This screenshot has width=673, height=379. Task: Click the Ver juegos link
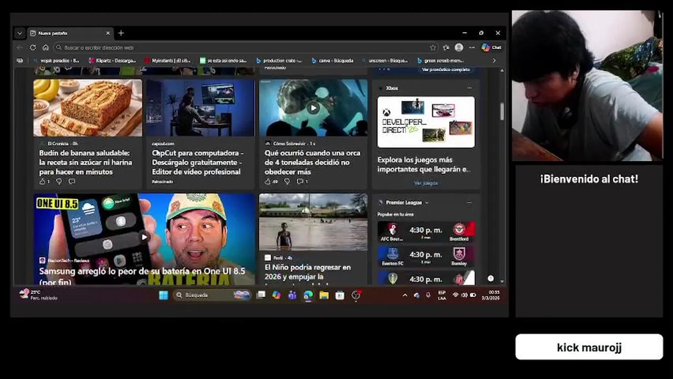click(x=426, y=183)
